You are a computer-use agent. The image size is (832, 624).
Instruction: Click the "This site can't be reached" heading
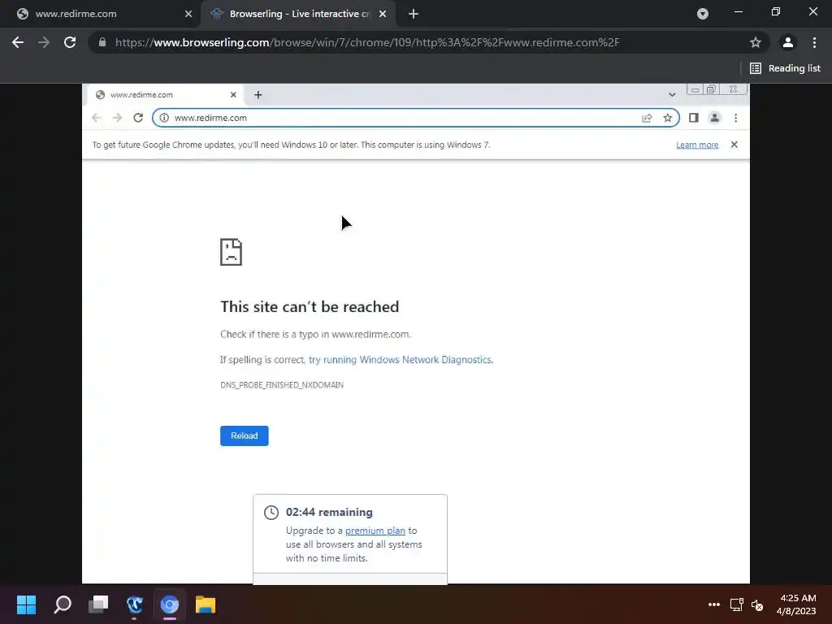click(x=310, y=306)
